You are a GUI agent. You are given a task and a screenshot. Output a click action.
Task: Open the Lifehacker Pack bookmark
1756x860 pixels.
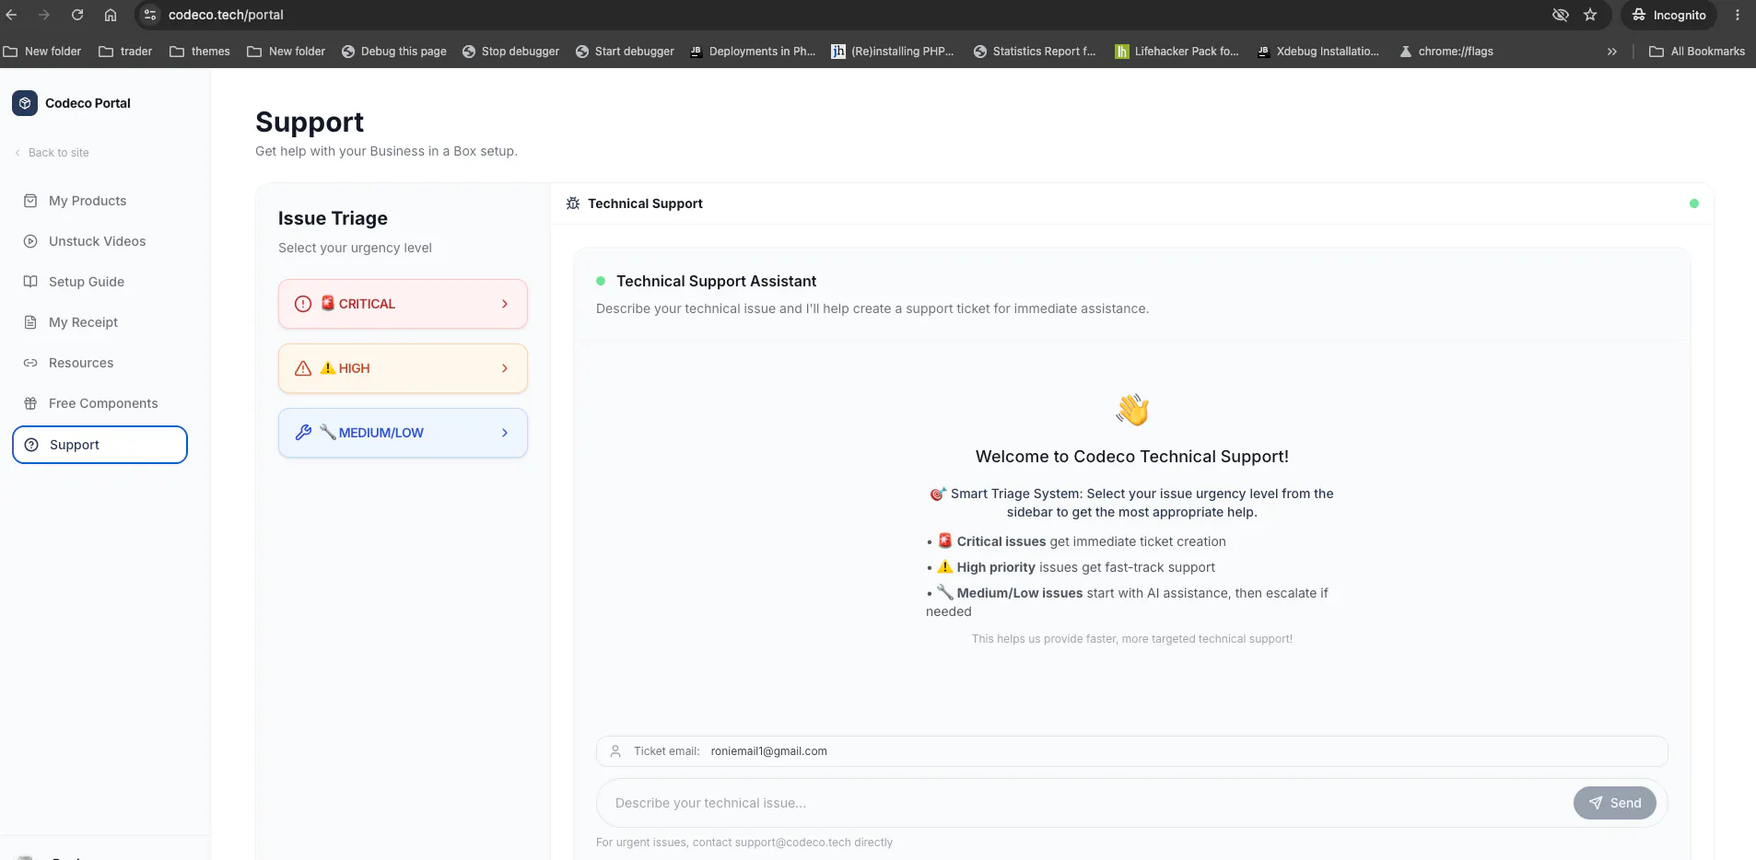point(1177,52)
